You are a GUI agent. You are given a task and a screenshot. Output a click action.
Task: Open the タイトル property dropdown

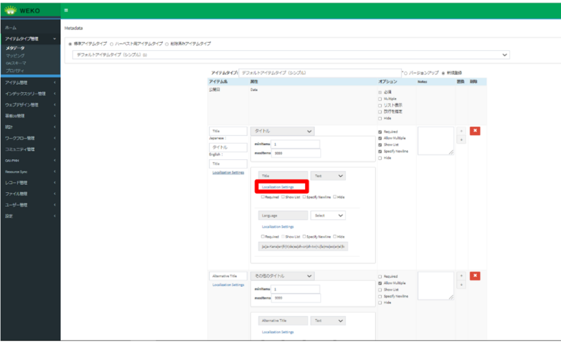click(x=283, y=131)
